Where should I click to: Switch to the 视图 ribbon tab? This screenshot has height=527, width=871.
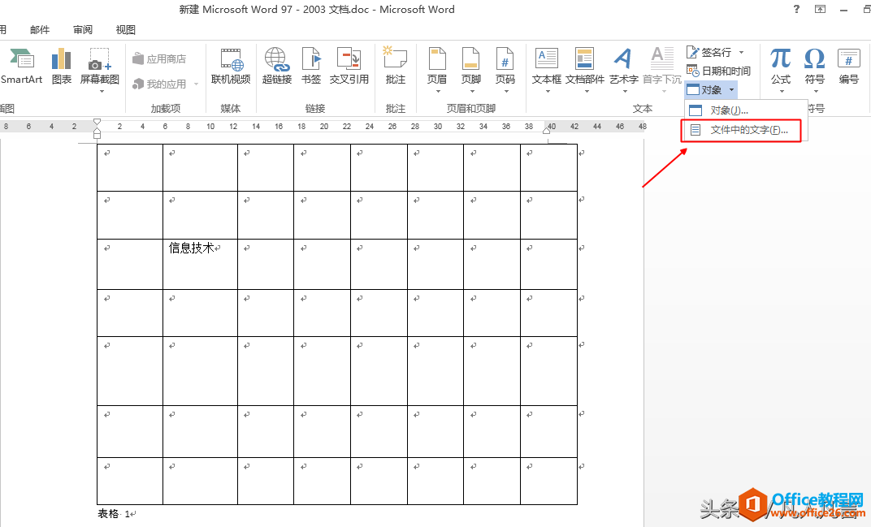pos(126,29)
